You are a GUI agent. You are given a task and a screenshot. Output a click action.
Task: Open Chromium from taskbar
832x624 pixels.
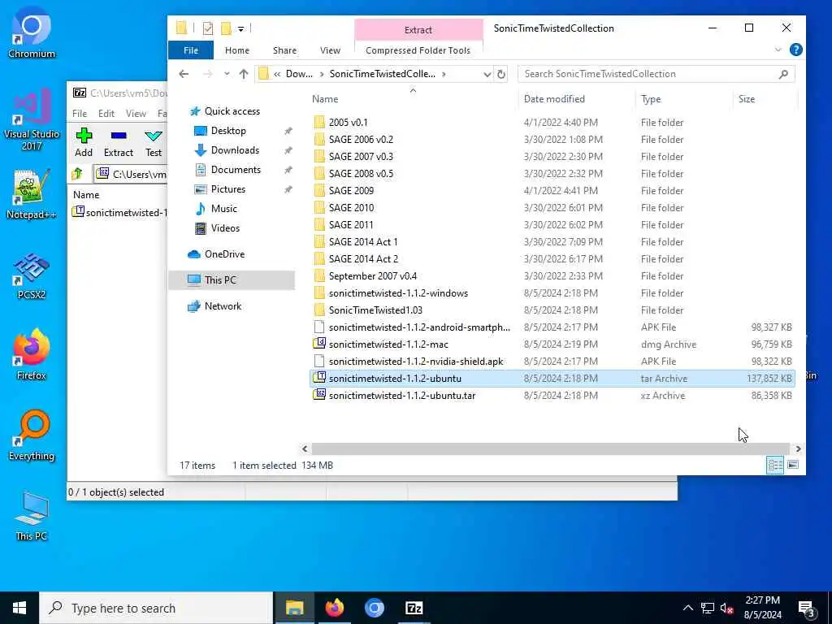(x=374, y=608)
